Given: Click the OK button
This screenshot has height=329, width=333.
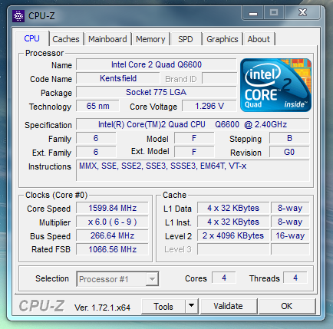Looking at the screenshot, I should (287, 306).
